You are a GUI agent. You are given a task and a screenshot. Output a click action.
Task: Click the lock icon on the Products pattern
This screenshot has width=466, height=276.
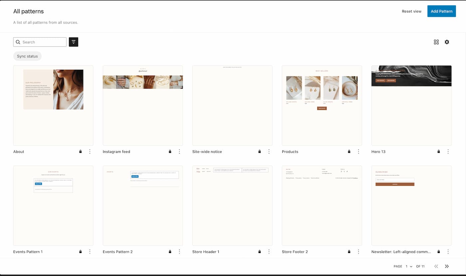click(349, 151)
